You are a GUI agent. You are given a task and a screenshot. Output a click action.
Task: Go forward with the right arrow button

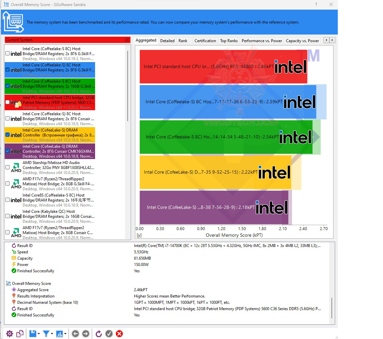coord(86,334)
